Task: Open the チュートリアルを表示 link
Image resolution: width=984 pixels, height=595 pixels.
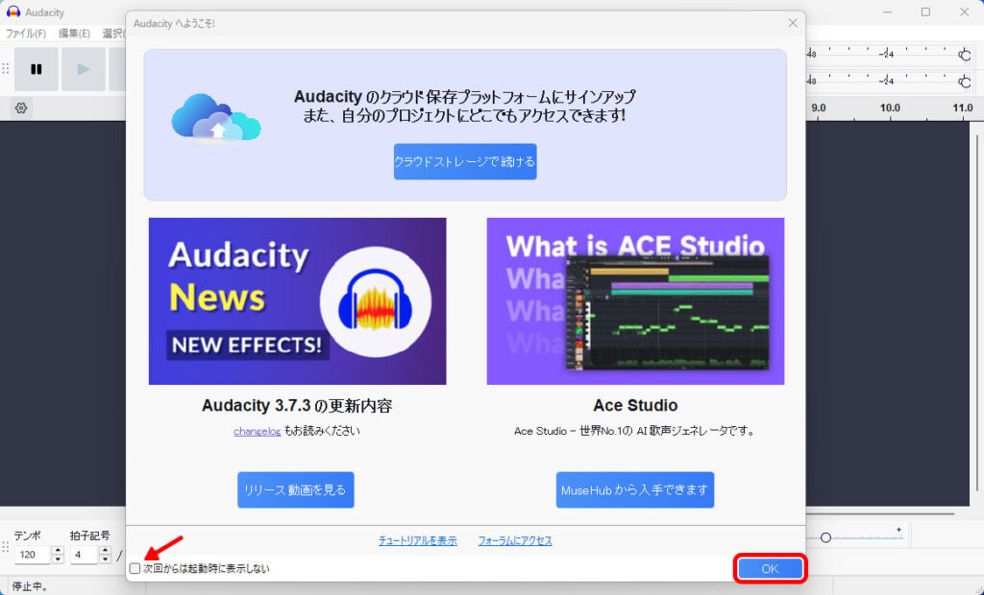Action: [x=418, y=540]
